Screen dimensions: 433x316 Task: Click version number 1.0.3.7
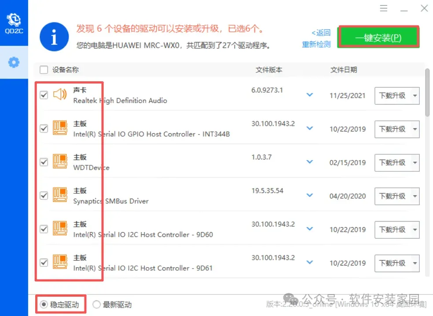[261, 157]
